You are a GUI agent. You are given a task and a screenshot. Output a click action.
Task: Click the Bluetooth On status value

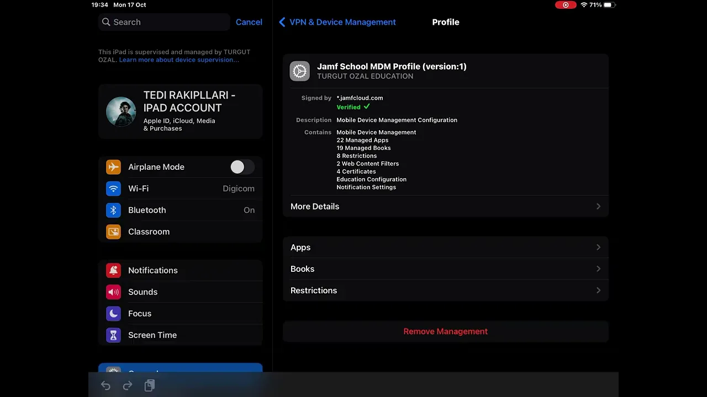(x=249, y=210)
